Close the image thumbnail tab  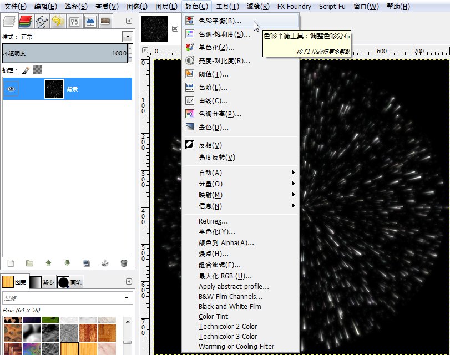pos(175,28)
